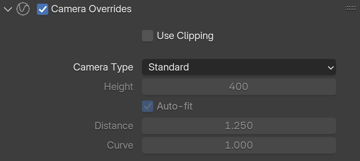Disable the Camera Overrides checkbox

point(42,9)
